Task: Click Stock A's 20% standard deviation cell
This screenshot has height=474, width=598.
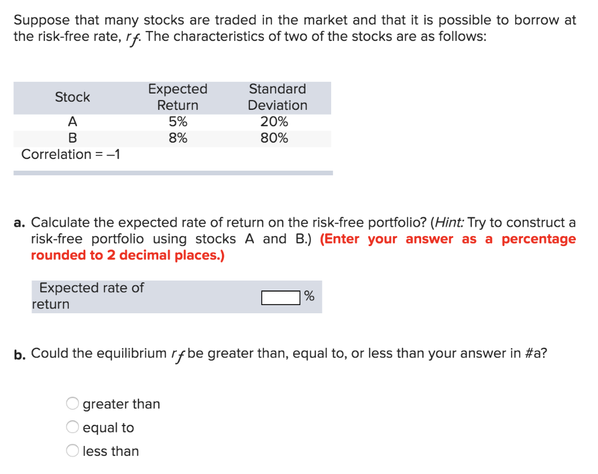Action: [274, 122]
